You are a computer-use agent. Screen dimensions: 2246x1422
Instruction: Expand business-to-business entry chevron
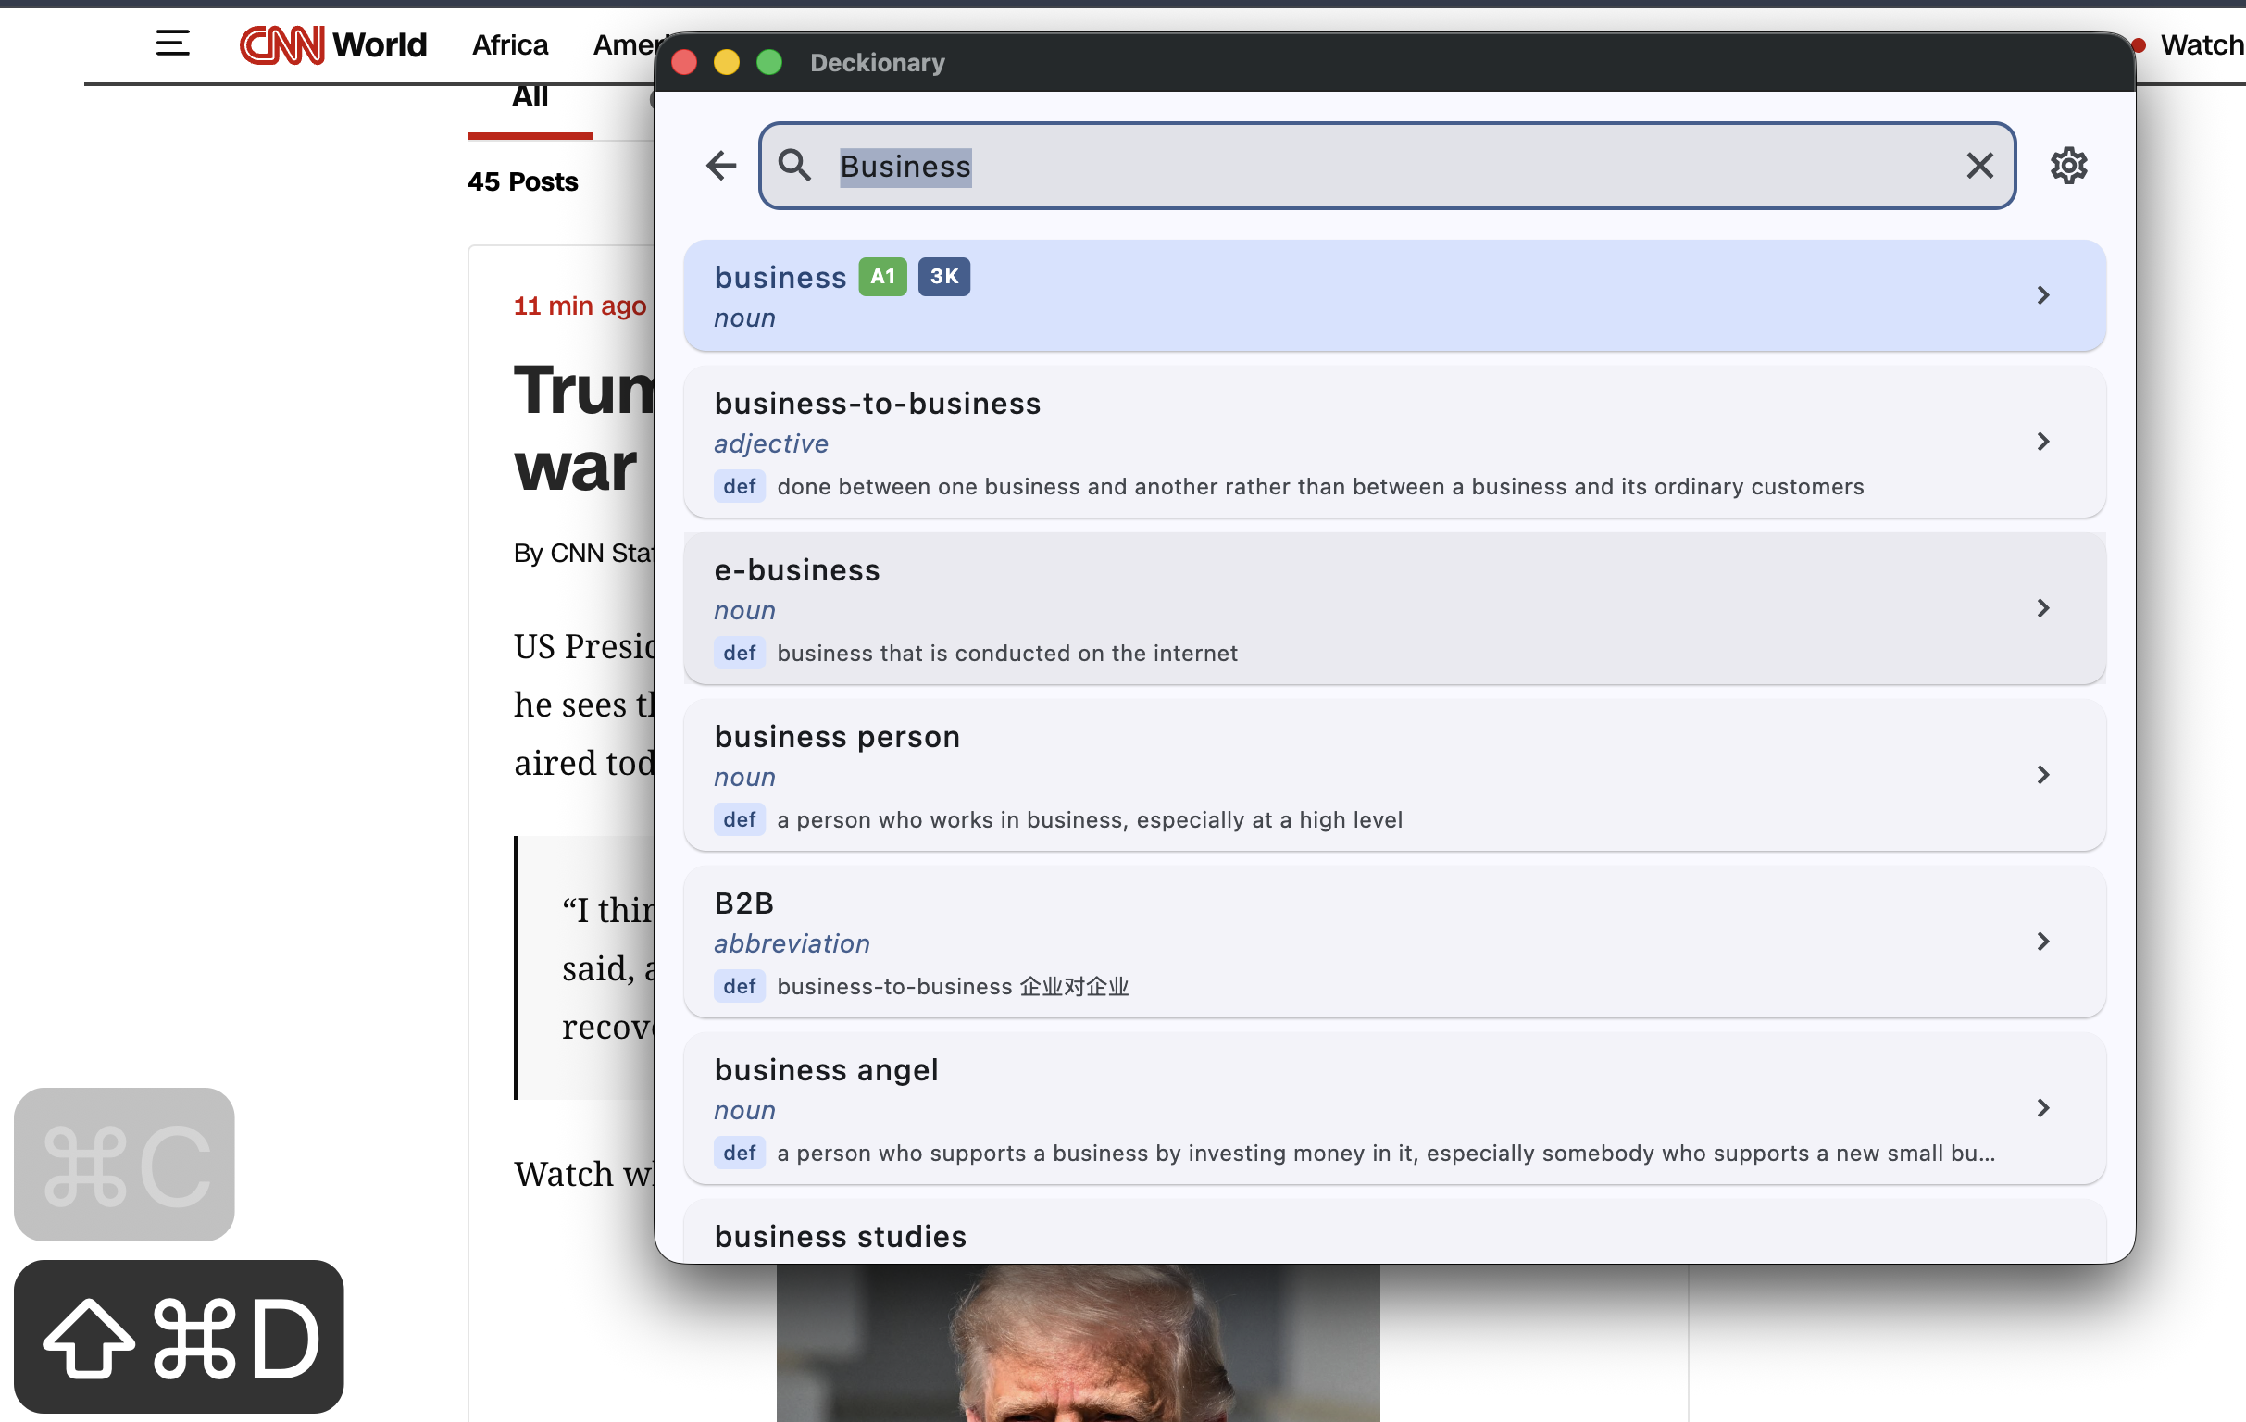tap(2042, 442)
